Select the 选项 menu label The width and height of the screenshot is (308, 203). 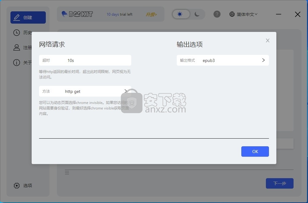coord(28,186)
